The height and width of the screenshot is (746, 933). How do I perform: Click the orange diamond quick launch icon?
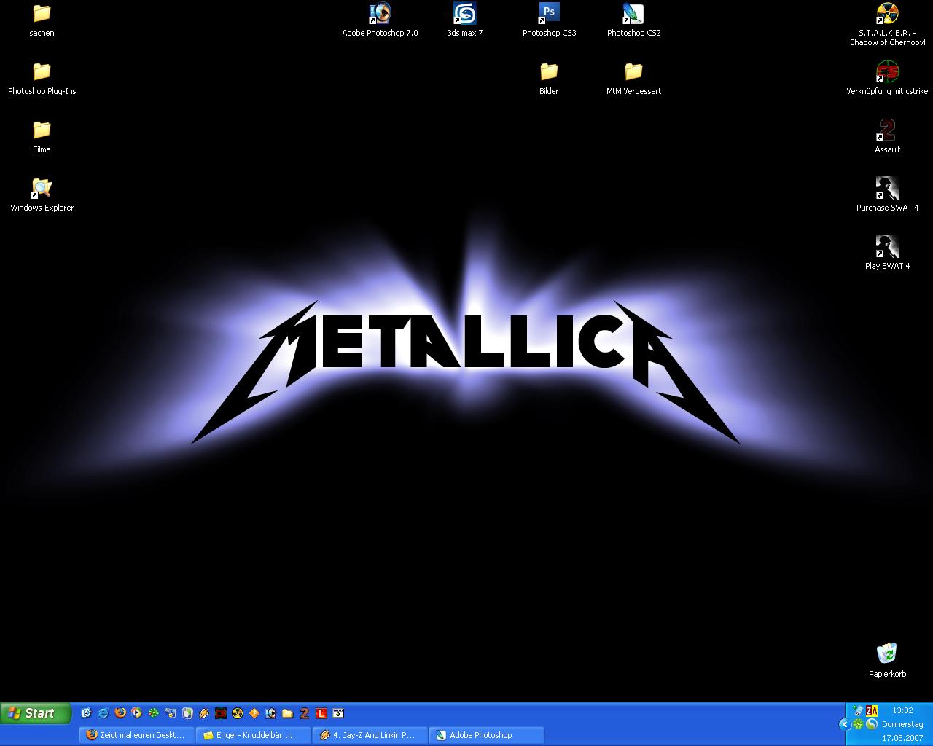[x=254, y=713]
